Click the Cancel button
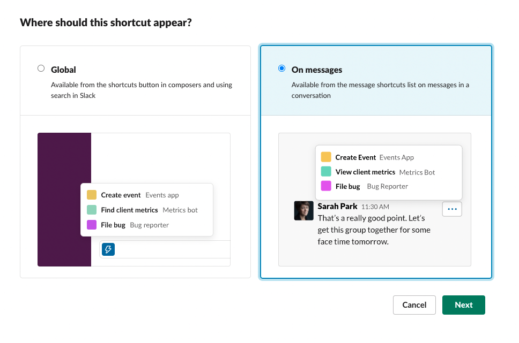 414,305
